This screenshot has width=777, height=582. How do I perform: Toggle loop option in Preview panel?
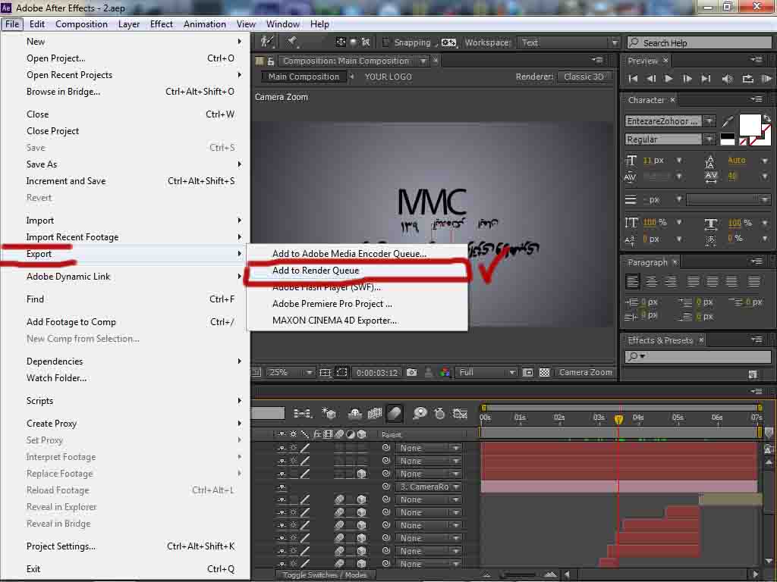pyautogui.click(x=747, y=79)
